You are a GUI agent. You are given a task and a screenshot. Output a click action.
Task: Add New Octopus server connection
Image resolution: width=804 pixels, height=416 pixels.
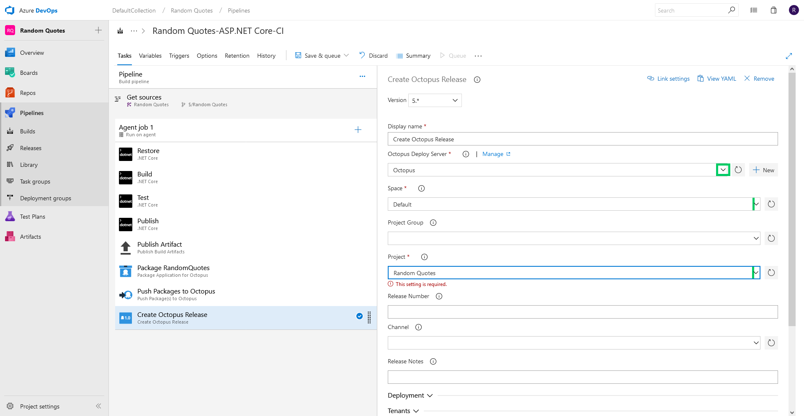click(x=763, y=170)
